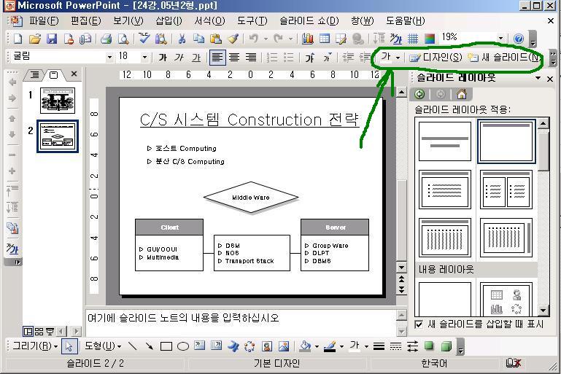This screenshot has height=374, width=561.
Task: Open PowerPoint help question icon
Action: tap(519, 39)
